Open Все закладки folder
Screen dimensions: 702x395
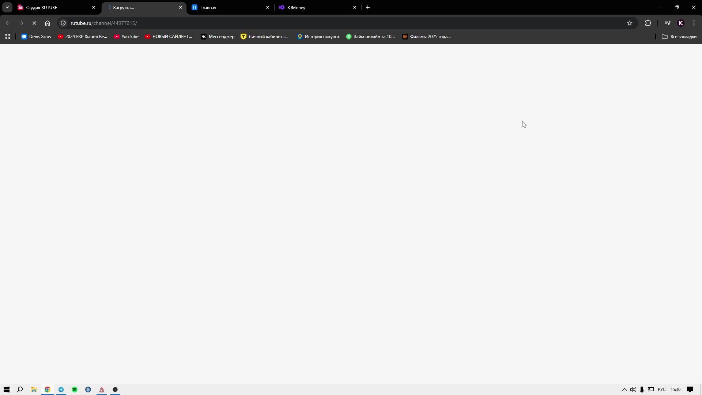click(679, 37)
